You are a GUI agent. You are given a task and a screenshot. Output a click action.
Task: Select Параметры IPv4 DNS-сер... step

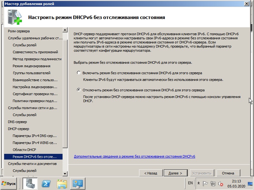(x=35, y=135)
